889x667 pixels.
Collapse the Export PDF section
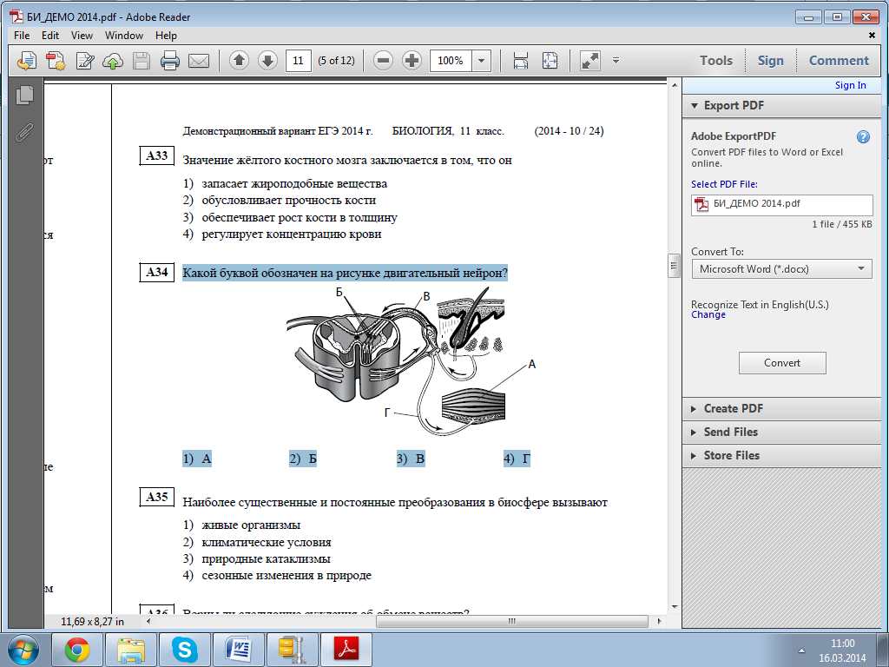tap(782, 105)
